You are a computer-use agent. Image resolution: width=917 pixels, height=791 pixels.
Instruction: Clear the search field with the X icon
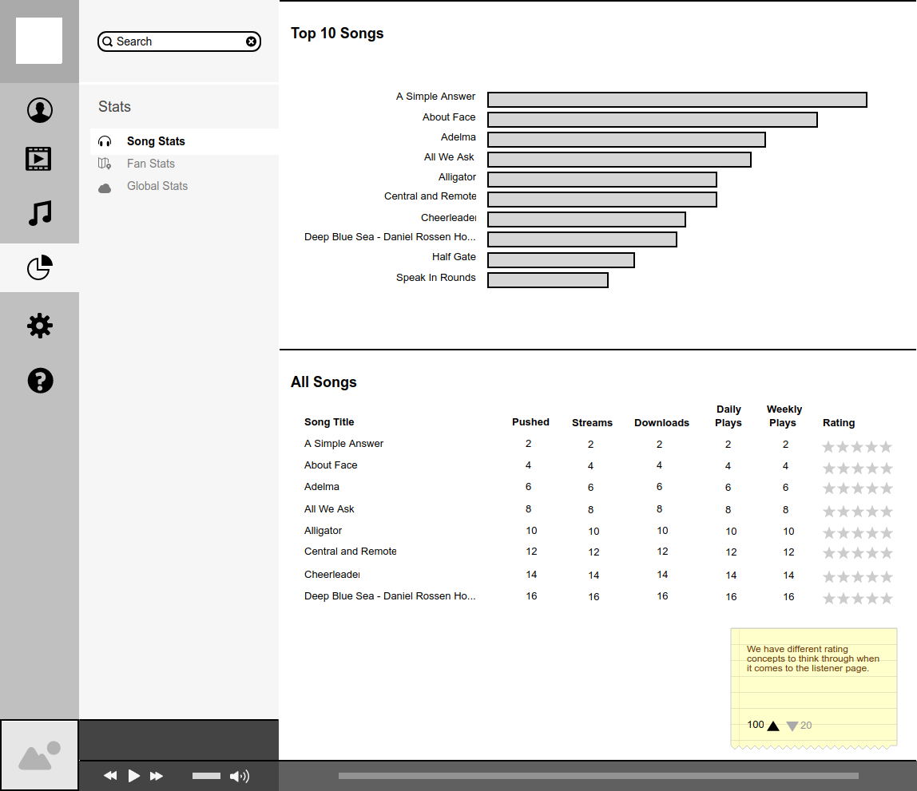251,42
